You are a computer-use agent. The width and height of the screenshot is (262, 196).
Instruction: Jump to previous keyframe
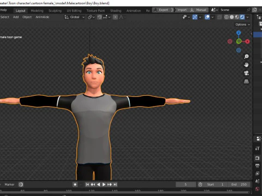tap(93, 185)
